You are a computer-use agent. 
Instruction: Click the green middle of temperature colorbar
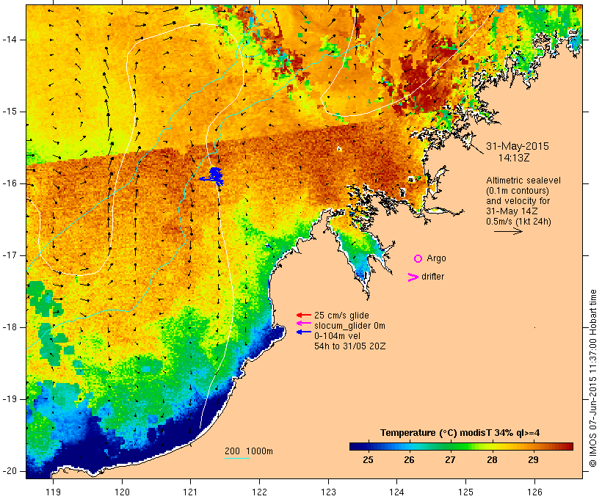[461, 446]
